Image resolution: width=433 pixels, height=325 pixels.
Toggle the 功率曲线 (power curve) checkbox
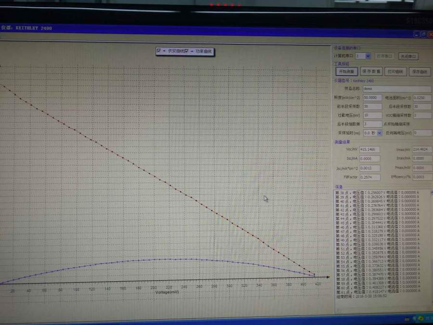[186, 51]
